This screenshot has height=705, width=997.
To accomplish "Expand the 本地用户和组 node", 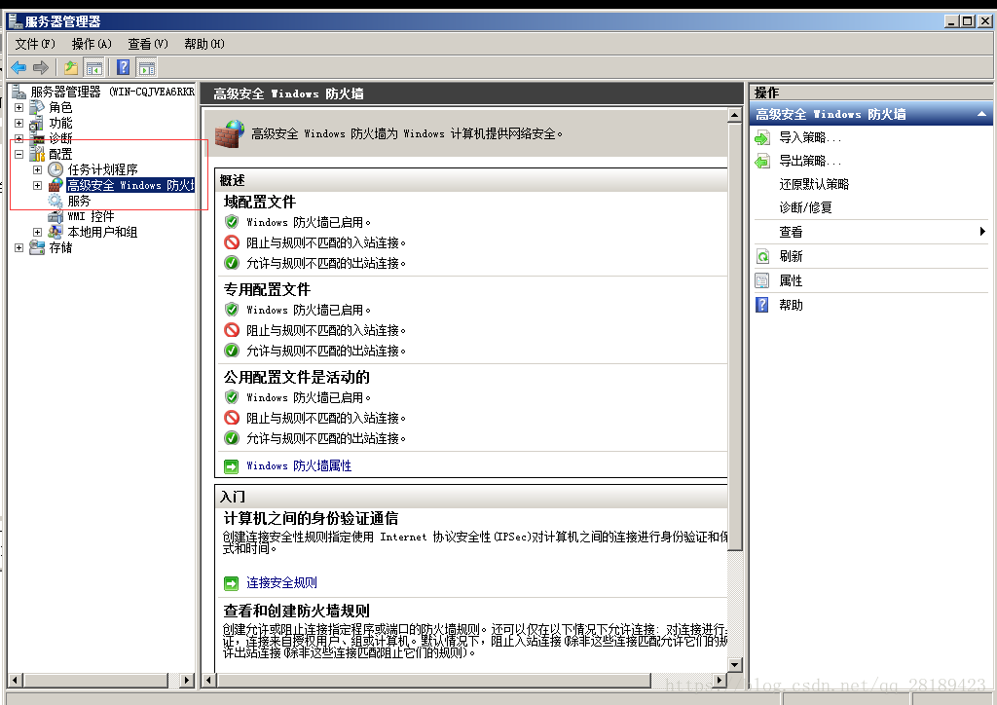I will 38,232.
